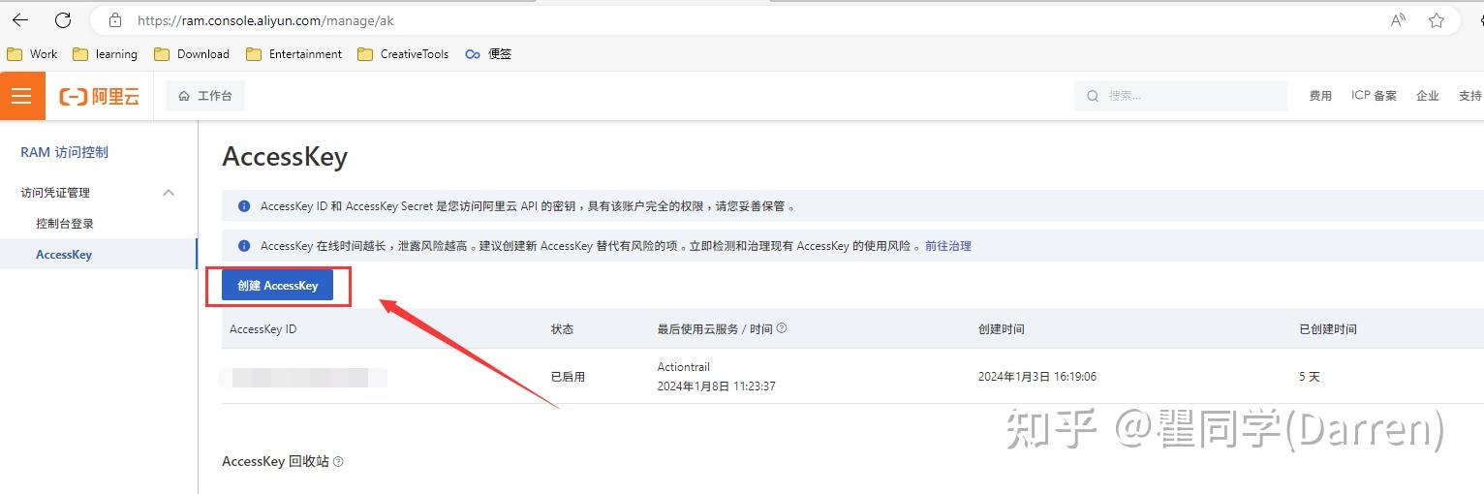
Task: Open the 工作台 workbench button
Action: (x=205, y=96)
